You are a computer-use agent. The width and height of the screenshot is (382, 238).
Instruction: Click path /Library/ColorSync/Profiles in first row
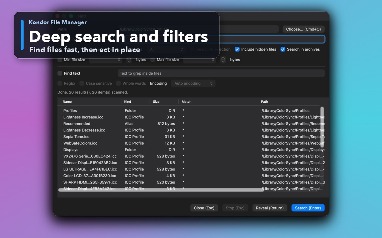tap(286, 111)
